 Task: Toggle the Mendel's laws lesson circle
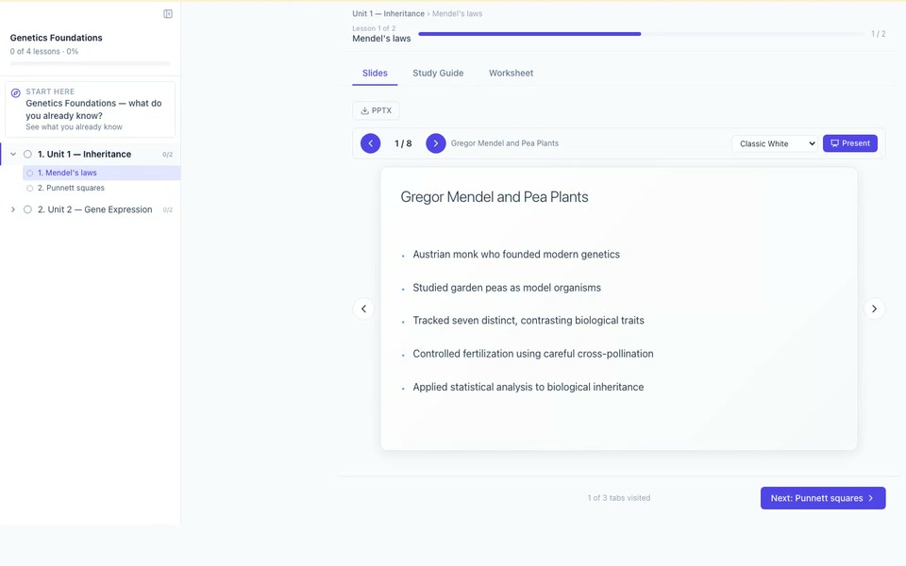[30, 173]
